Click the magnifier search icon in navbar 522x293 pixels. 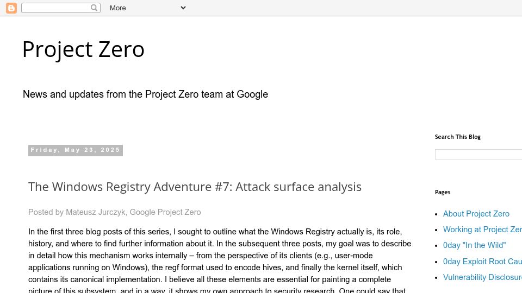coord(94,8)
